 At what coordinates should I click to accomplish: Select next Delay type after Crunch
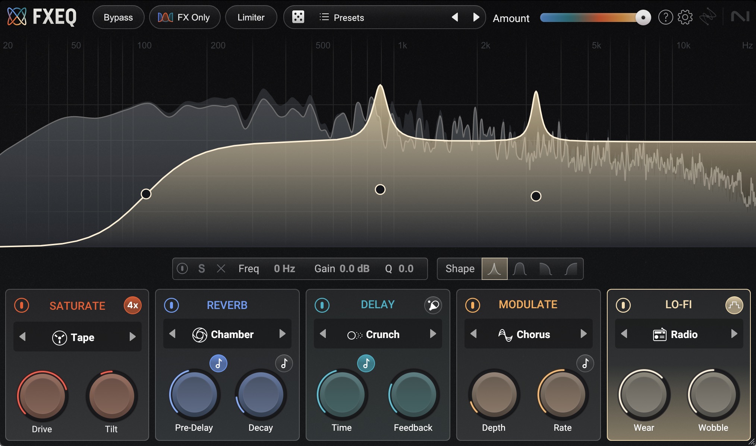pyautogui.click(x=433, y=334)
